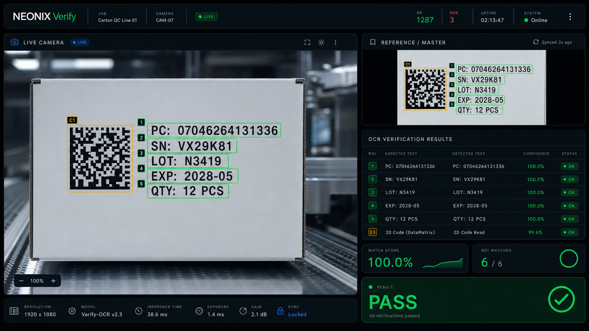Click the Verify-OCR v2.3 model value

pos(102,314)
